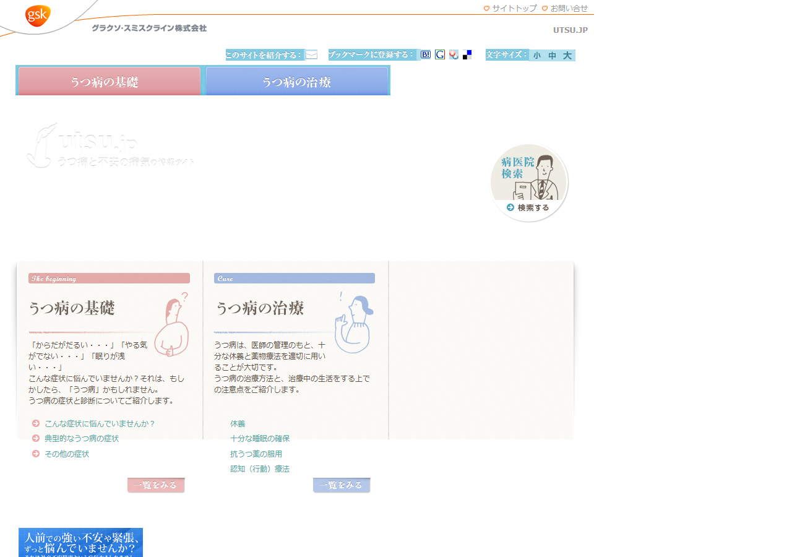Click pink 一覧をみる button
Viewport: 792px width, 557px height.
[156, 485]
